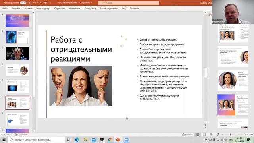Select slide 1 thumbnail with purple gradient
This screenshot has width=254, height=143.
pyautogui.click(x=17, y=20)
